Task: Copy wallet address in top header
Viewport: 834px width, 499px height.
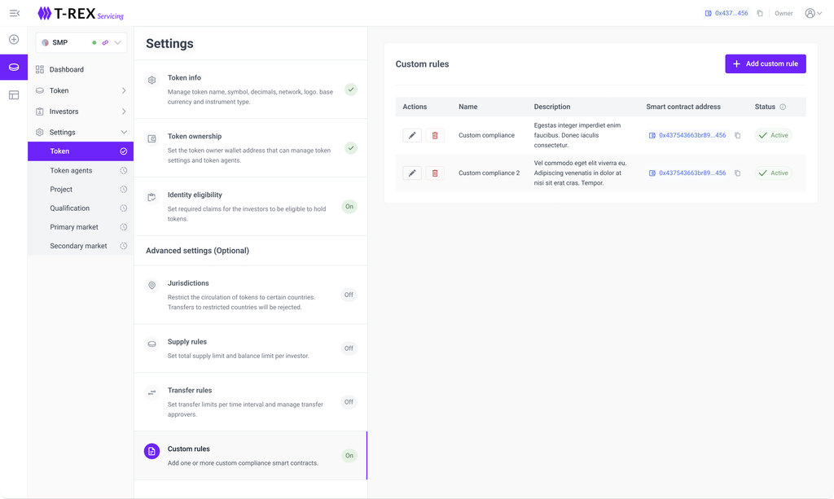Action: click(760, 13)
